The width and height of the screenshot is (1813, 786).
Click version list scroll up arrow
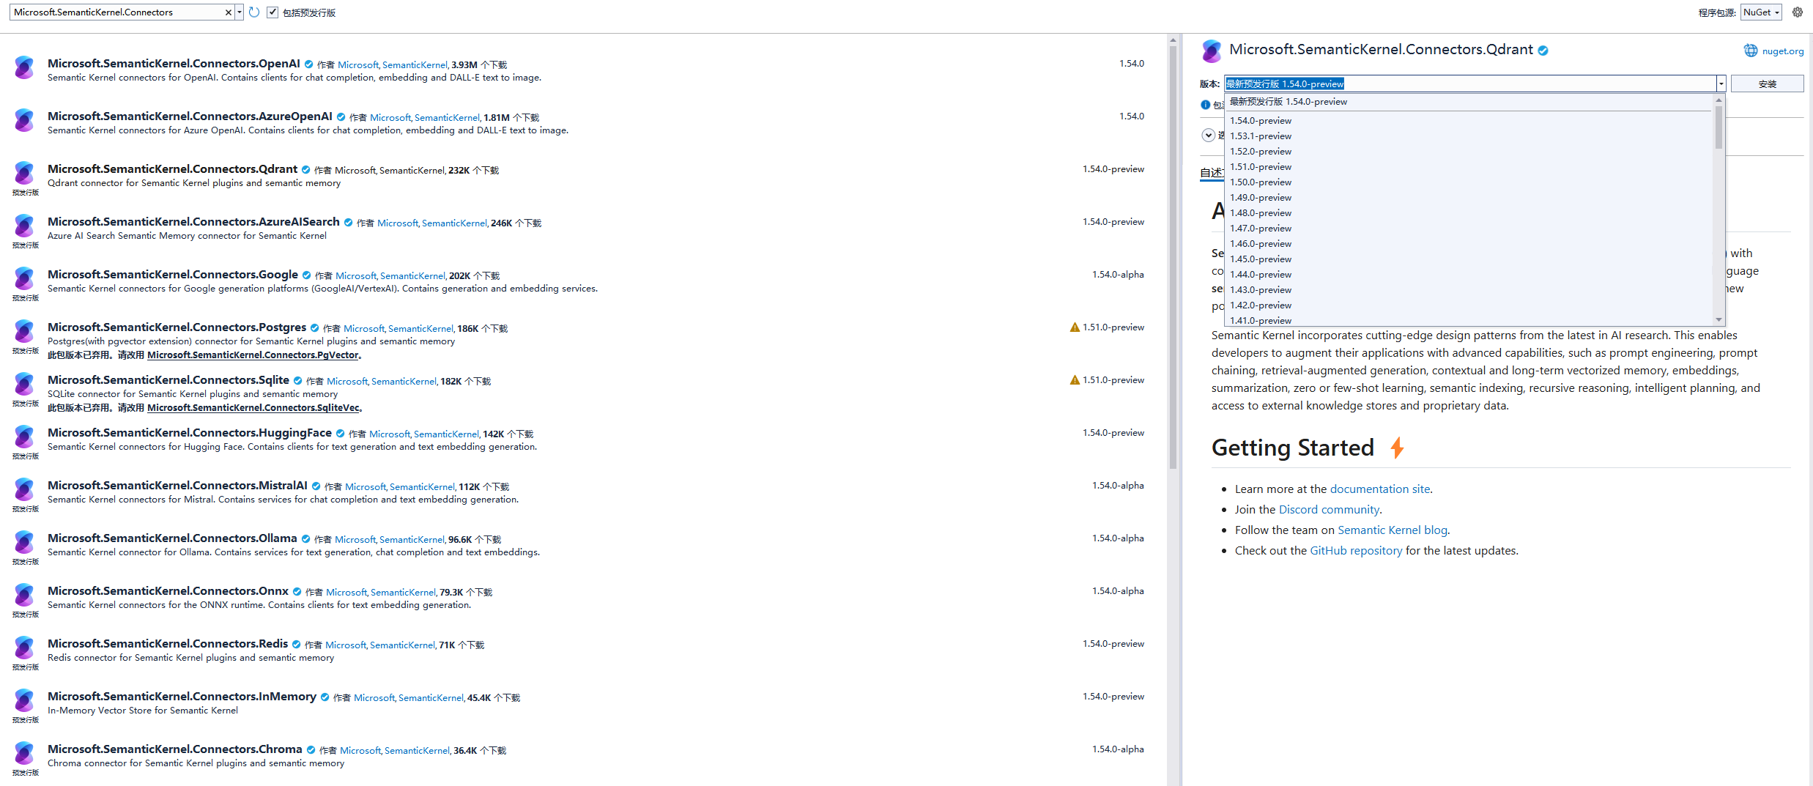pos(1719,100)
